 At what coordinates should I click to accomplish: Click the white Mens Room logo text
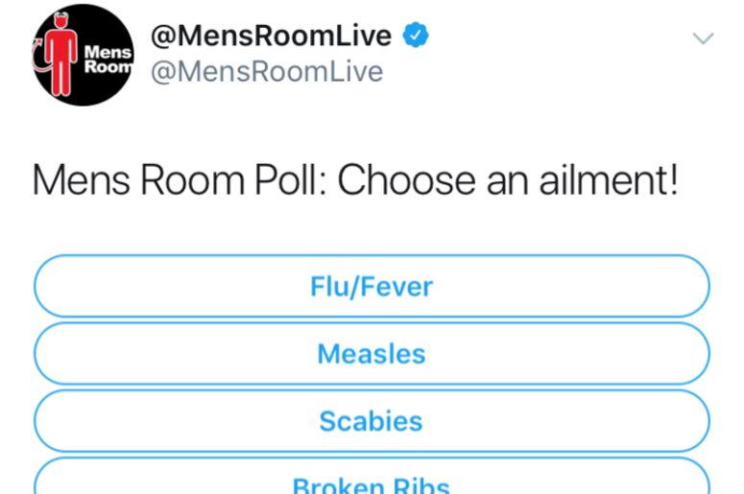point(108,59)
